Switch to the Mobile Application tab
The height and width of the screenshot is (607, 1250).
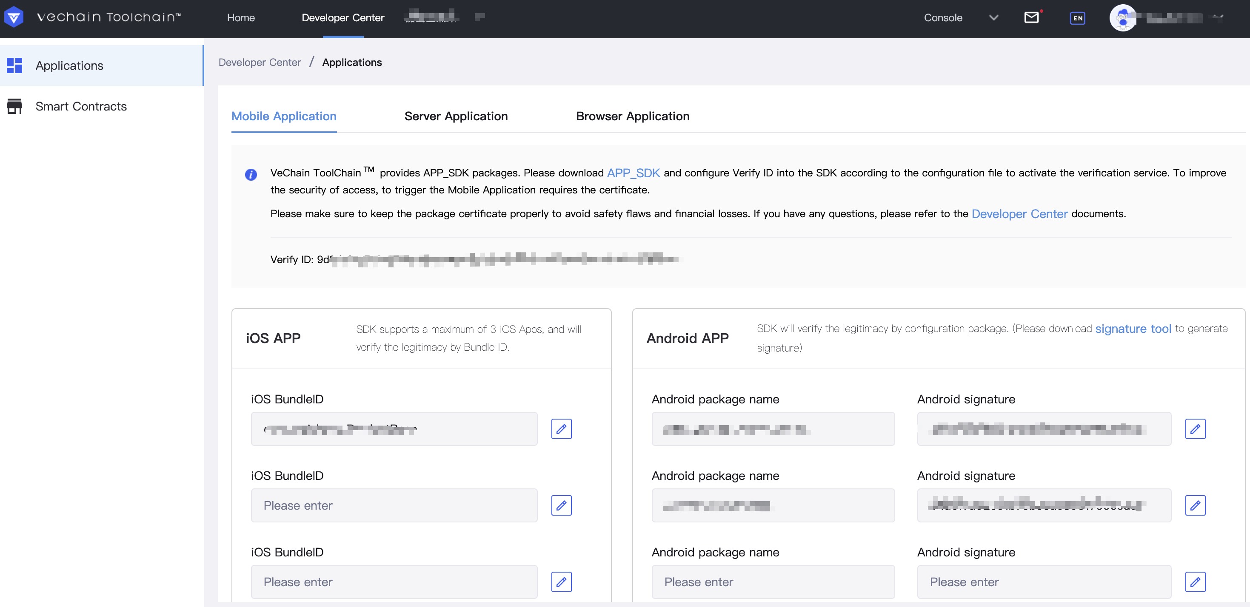click(284, 116)
